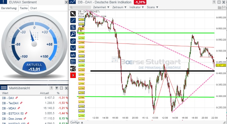Select the aA text annotation tool
This screenshot has height=124, width=227.
click(73, 55)
